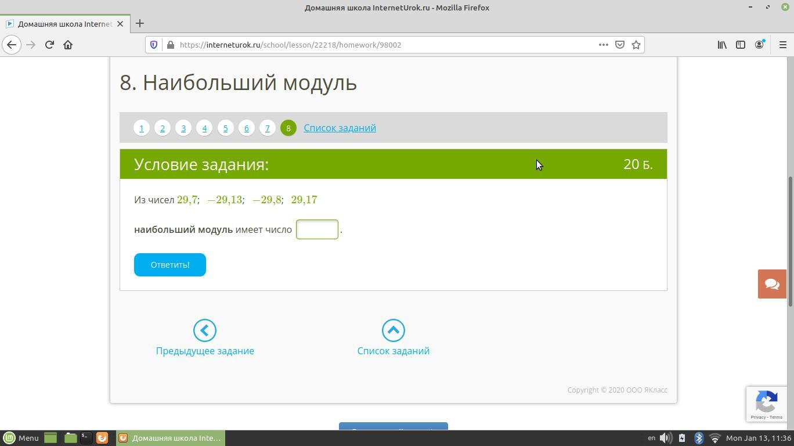Open the Library panel

point(722,45)
